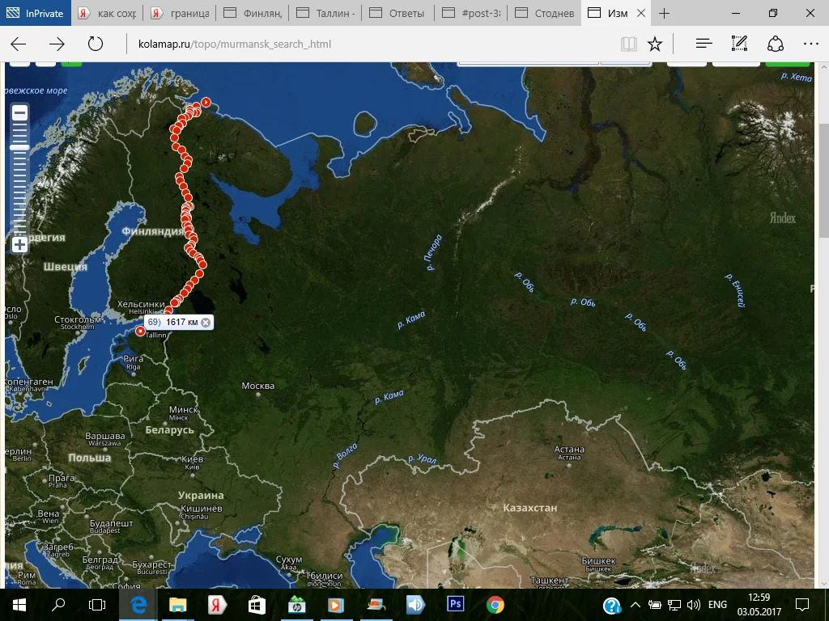Zoom in the map with plus button

coord(20,244)
